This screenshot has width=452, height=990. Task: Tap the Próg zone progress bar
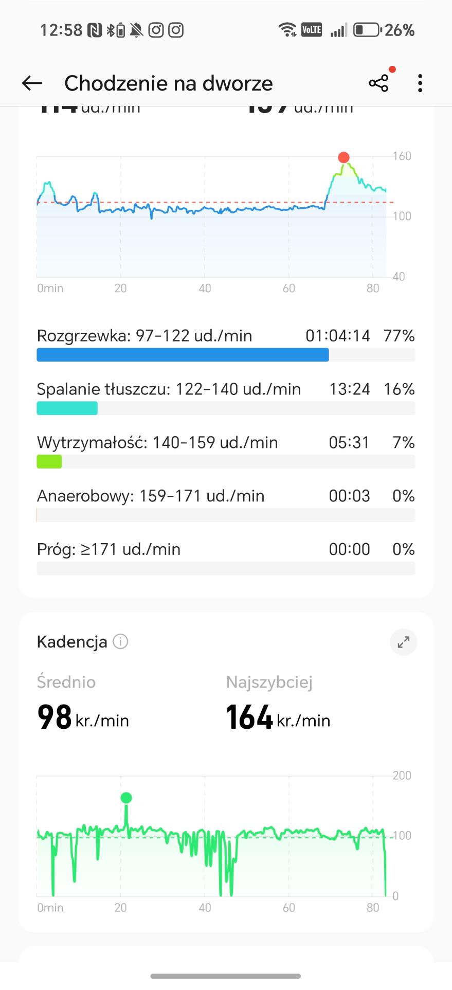pos(226,569)
